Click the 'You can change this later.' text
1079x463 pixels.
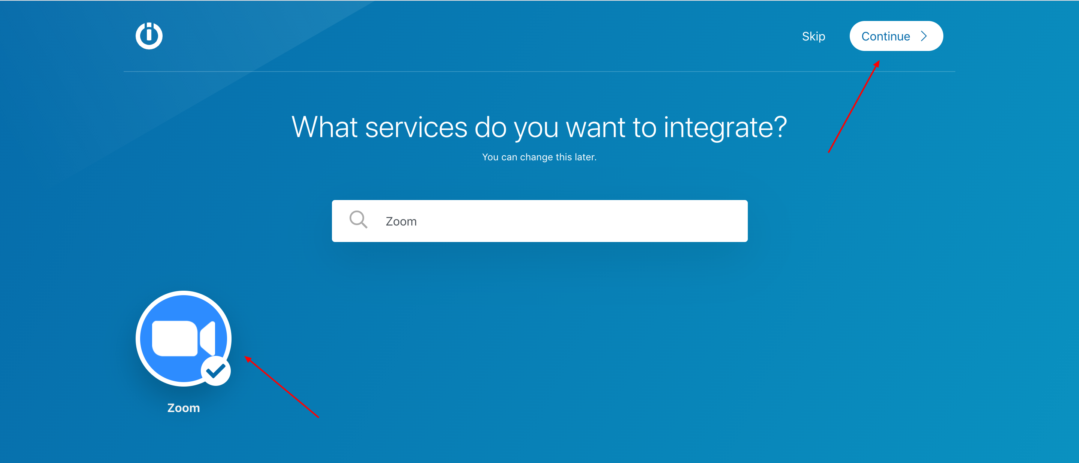point(539,157)
